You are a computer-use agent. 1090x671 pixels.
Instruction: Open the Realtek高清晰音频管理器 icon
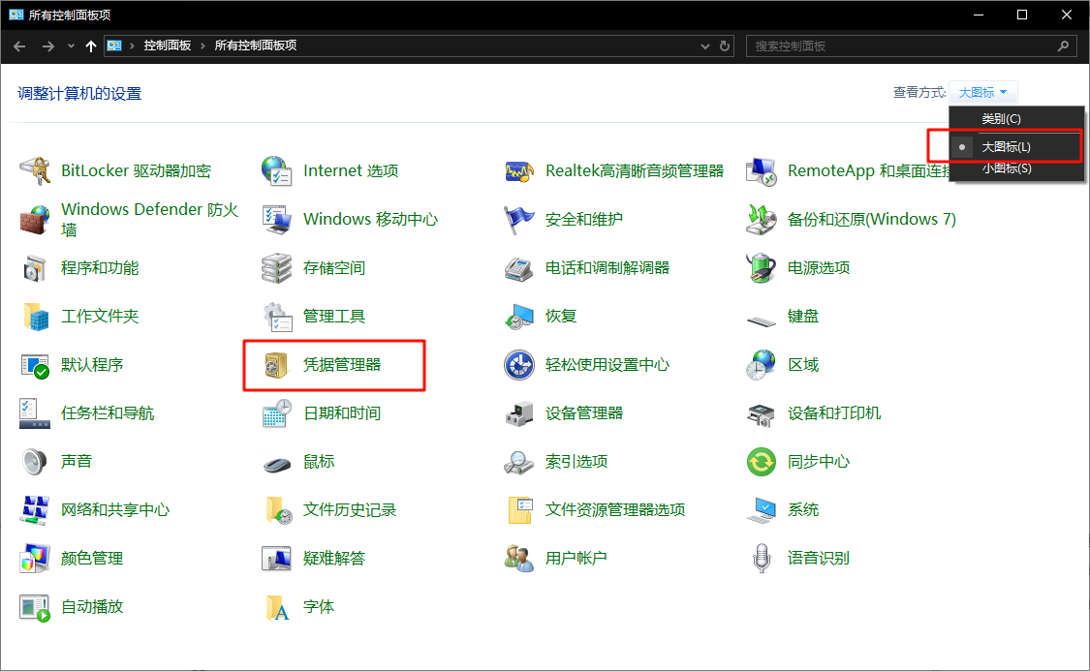click(518, 170)
